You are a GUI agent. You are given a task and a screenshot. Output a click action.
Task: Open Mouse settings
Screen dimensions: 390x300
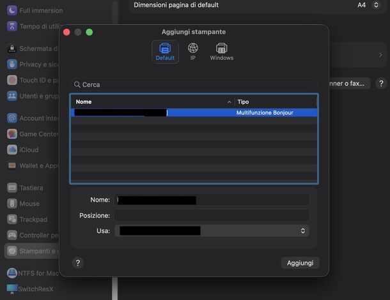[23, 204]
